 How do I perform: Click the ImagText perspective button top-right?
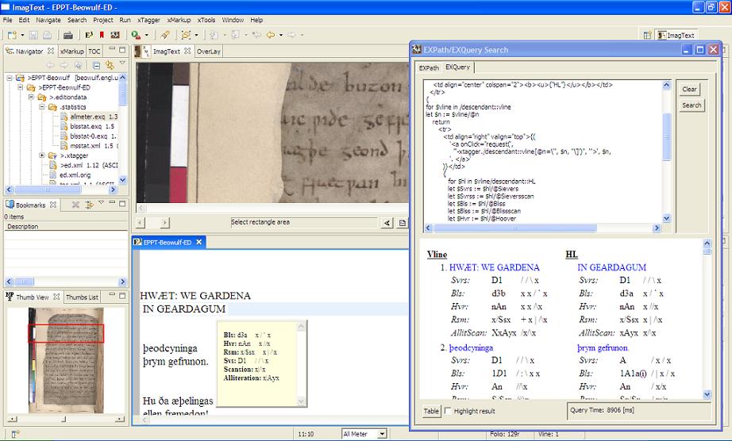pyautogui.click(x=675, y=35)
